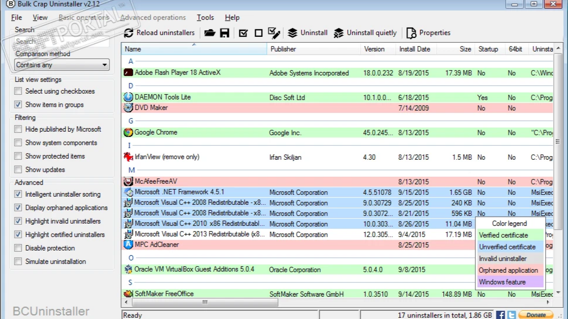Enable Show updates checkbox

coord(18,170)
